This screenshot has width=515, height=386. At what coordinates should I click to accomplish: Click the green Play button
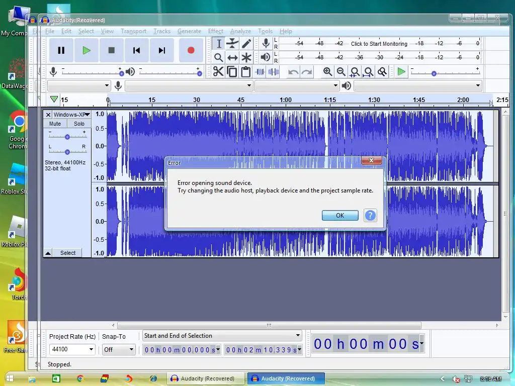click(x=87, y=50)
